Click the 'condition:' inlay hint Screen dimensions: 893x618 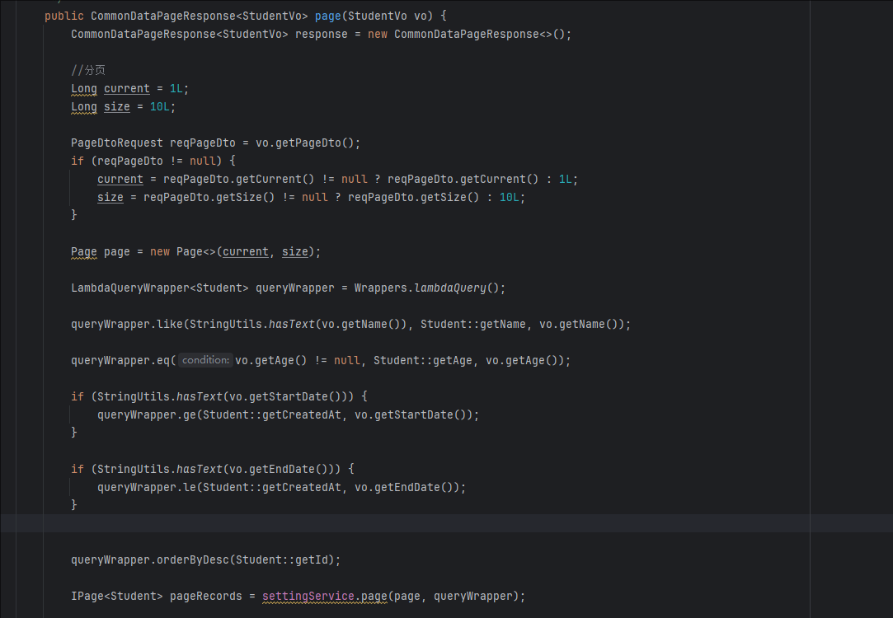coord(205,360)
